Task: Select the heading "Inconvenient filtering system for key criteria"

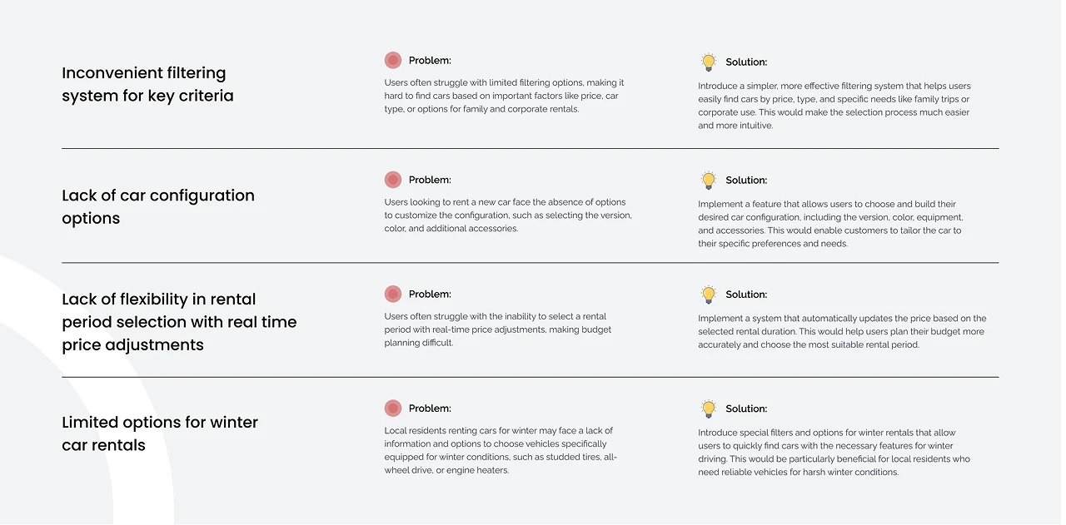Action: click(x=147, y=84)
